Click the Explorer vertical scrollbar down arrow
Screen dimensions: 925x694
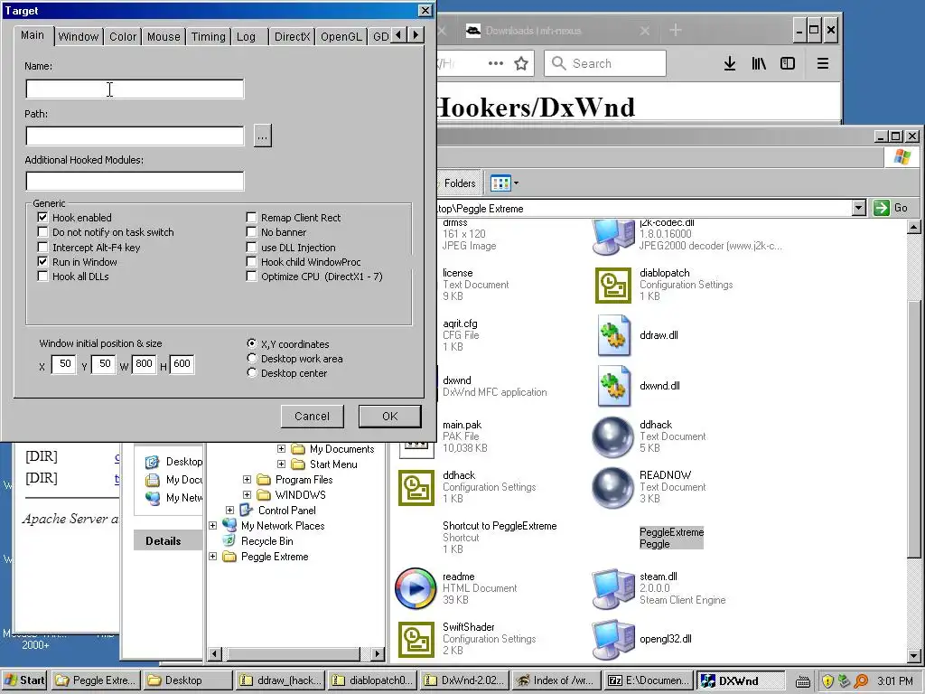pos(914,655)
